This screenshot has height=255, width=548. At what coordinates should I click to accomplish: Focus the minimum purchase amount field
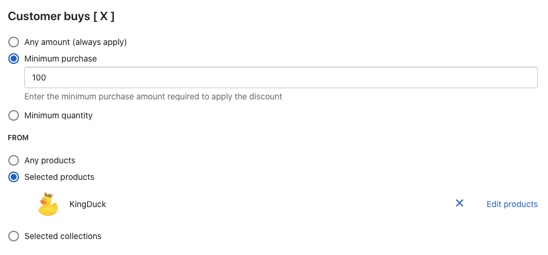coord(281,78)
